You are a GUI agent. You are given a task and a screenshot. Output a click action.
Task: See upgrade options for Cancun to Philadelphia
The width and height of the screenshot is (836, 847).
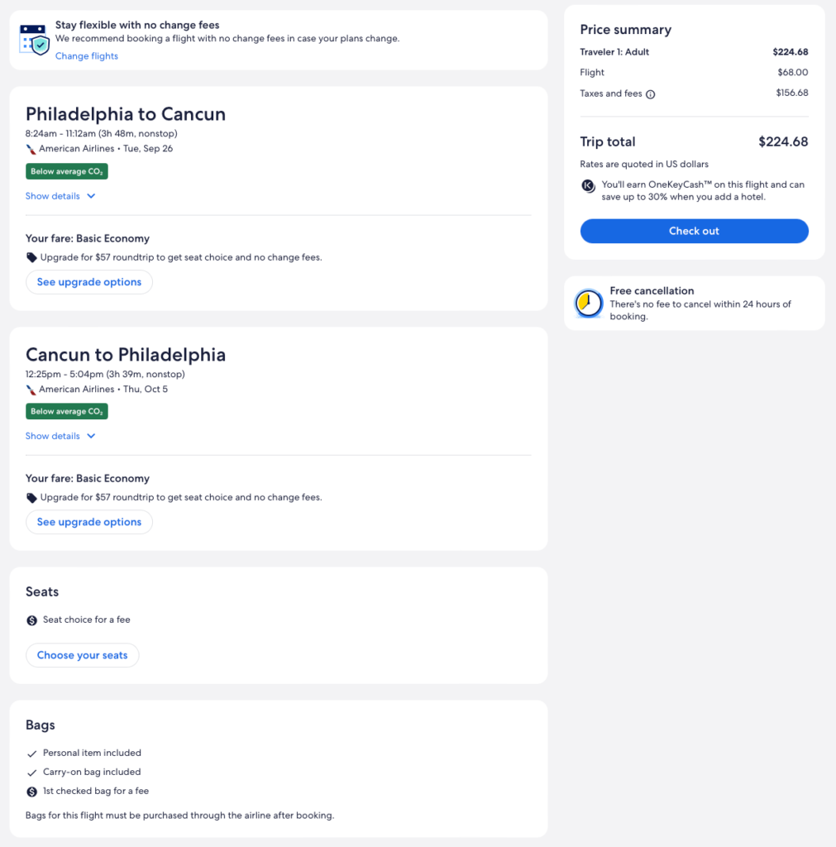click(89, 522)
